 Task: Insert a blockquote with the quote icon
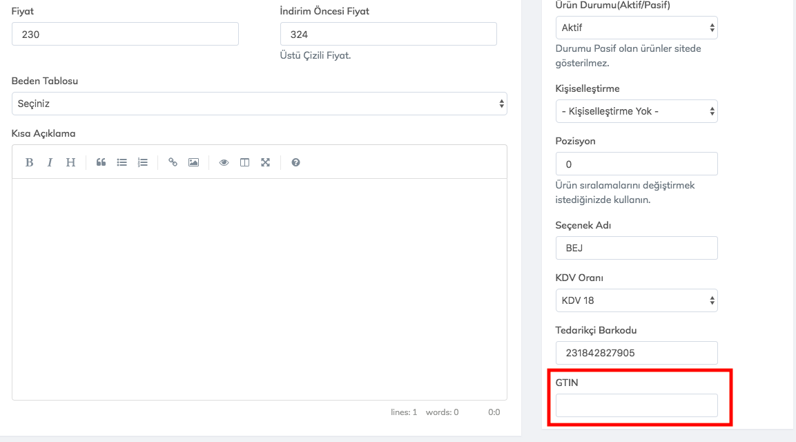pos(101,162)
